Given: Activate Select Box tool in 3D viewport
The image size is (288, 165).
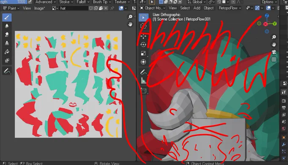Looking at the screenshot, I should point(143,18).
